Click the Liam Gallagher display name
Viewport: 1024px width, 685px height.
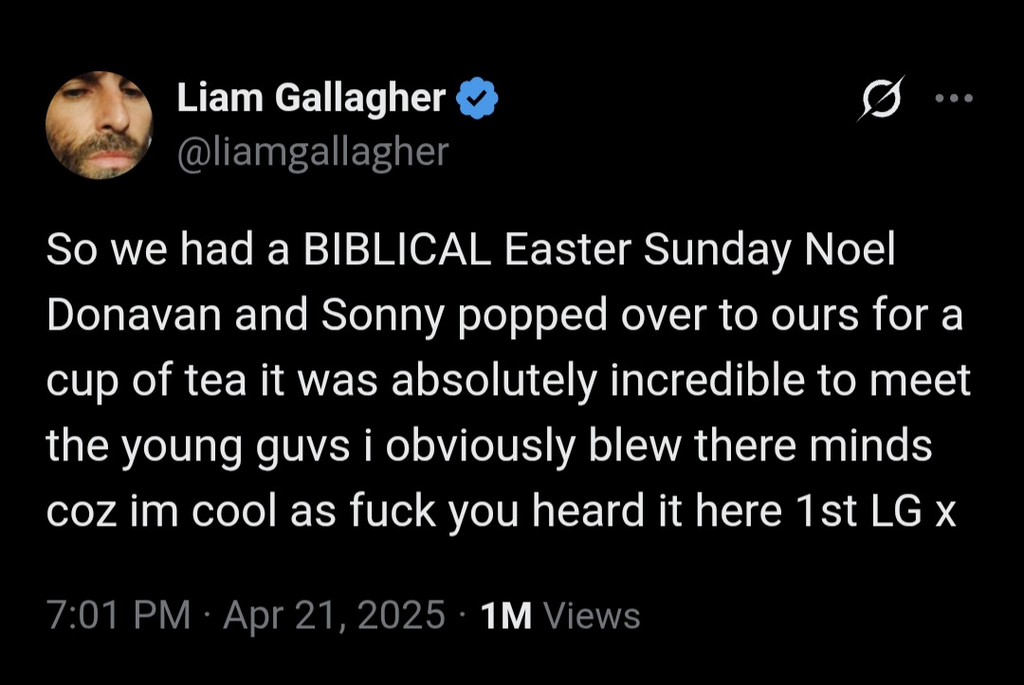point(311,98)
